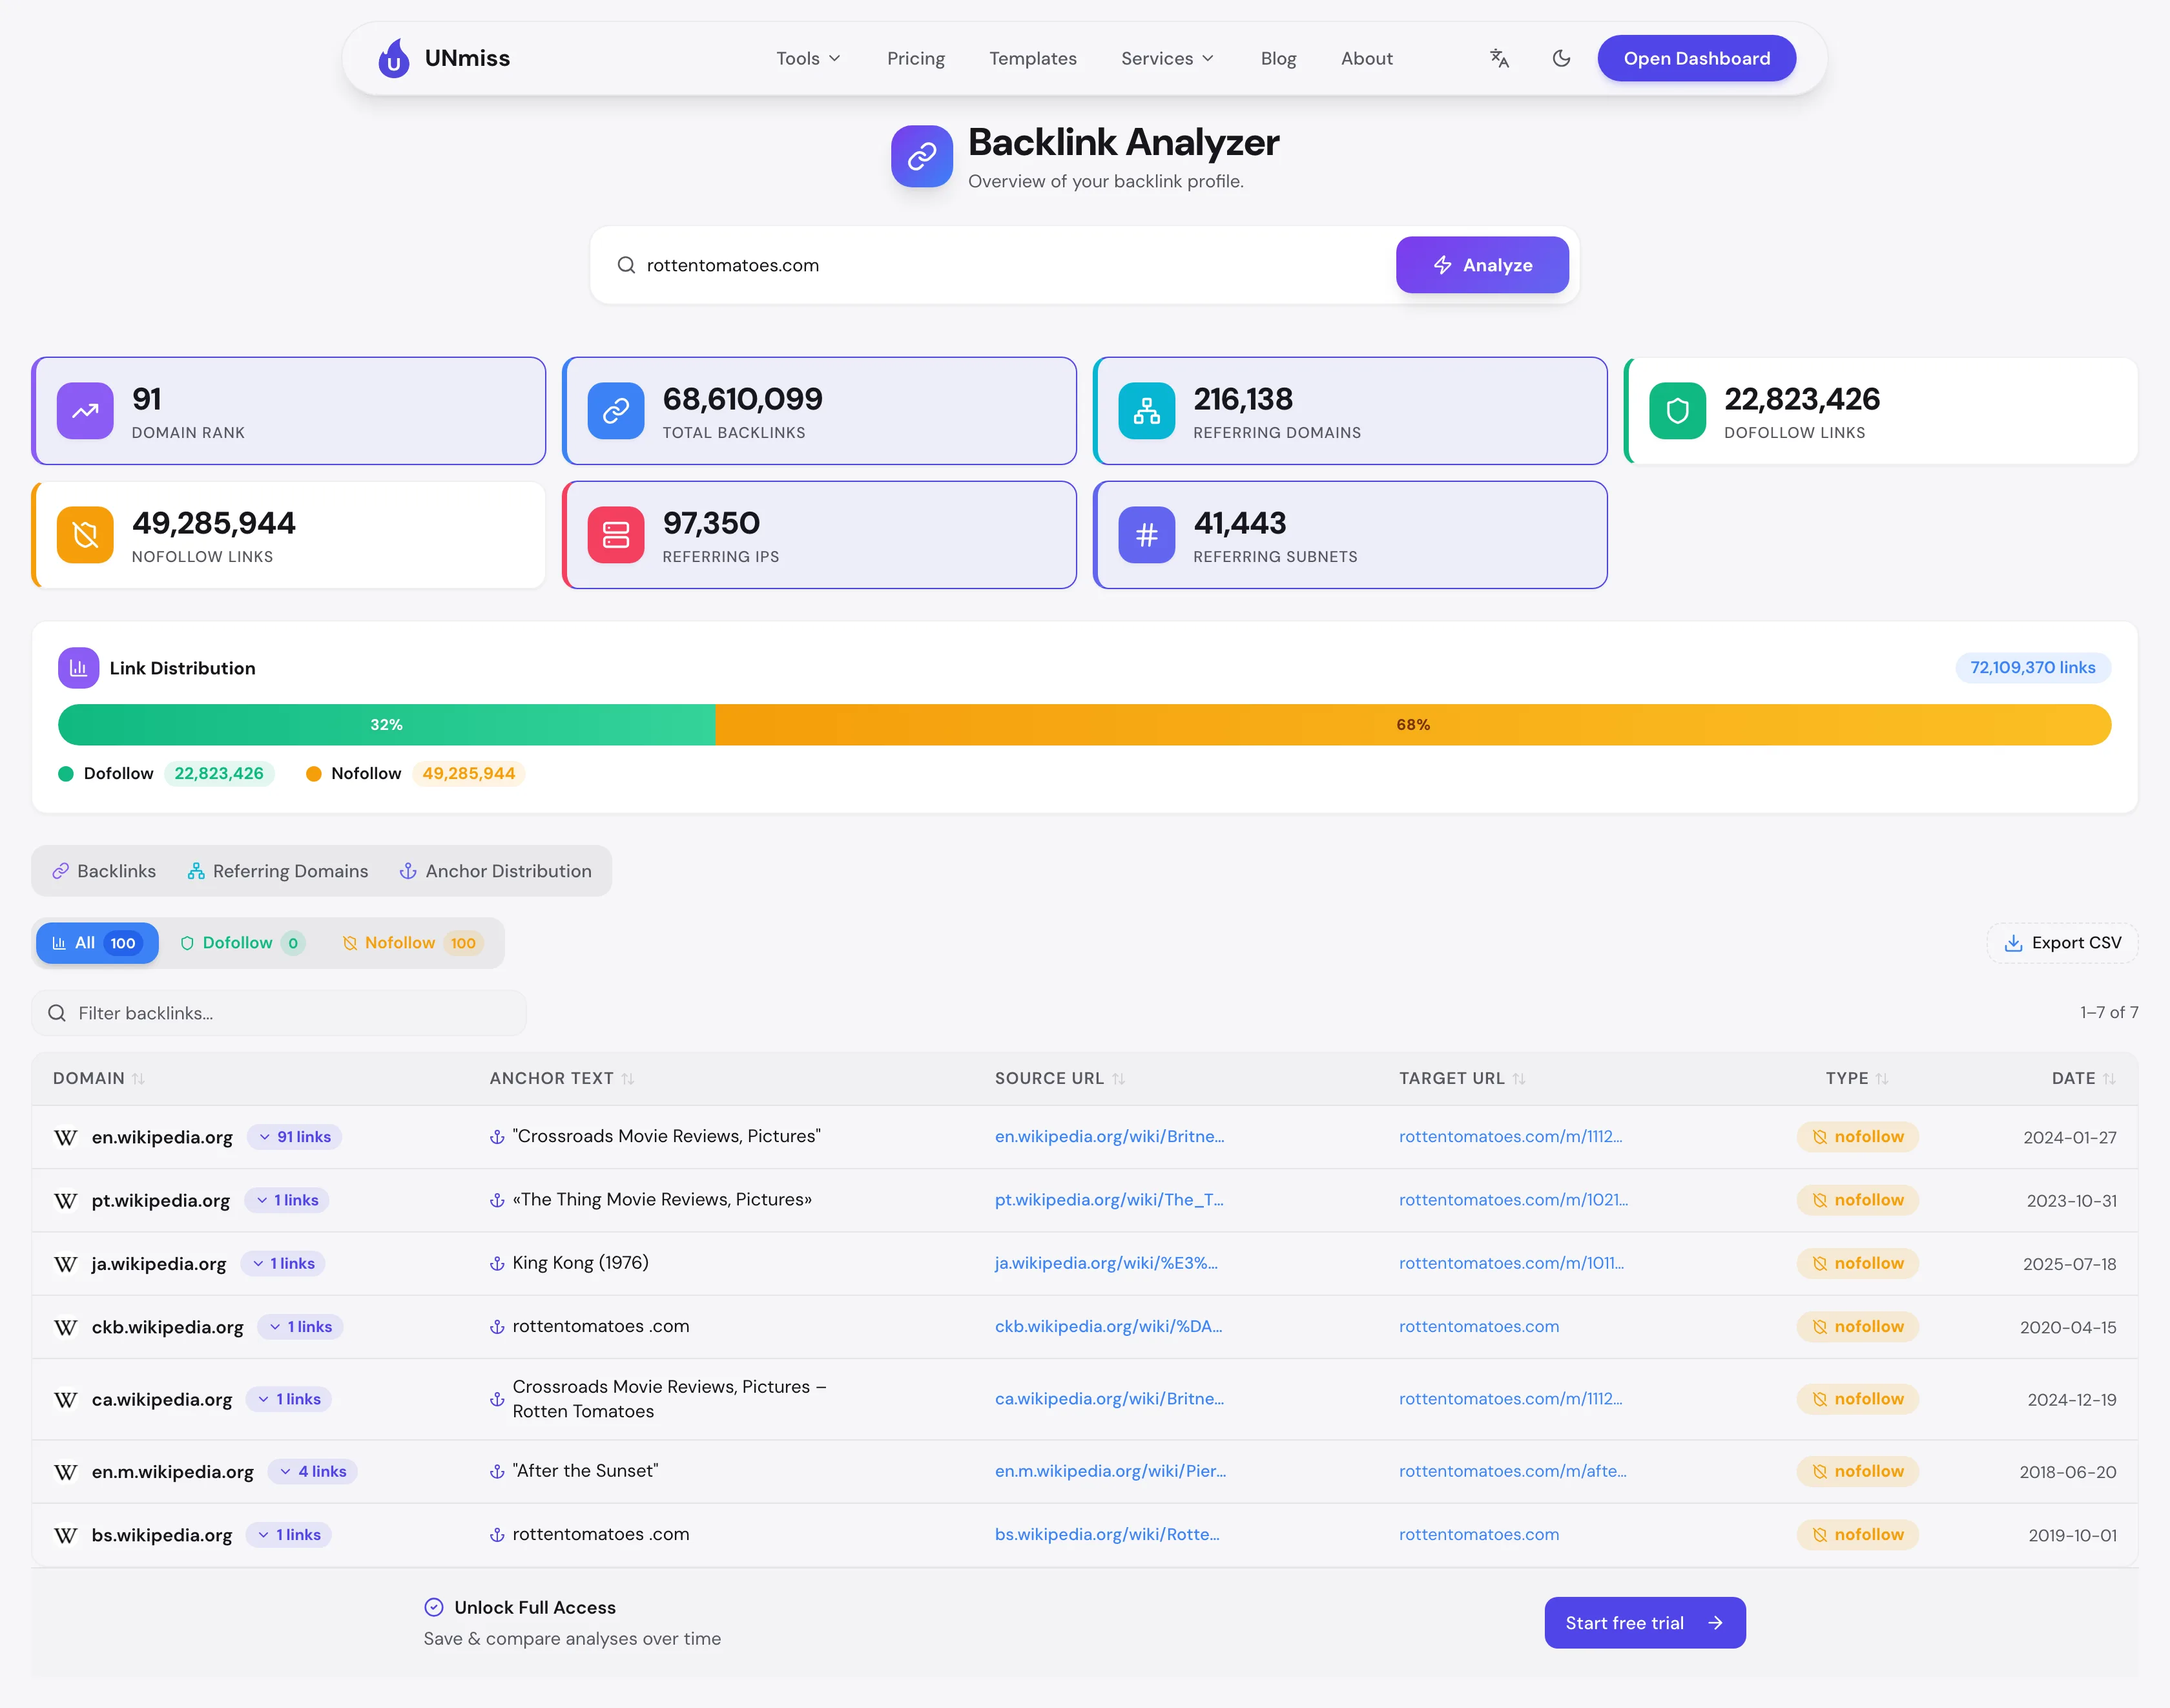Select the Nofollow 100 filter
This screenshot has height=1708, width=2170.
[x=413, y=943]
